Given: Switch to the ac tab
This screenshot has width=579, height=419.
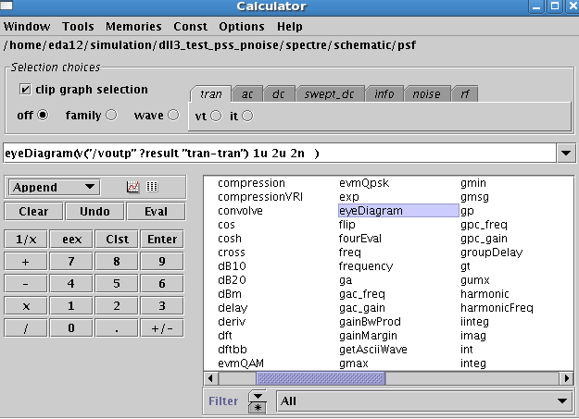Looking at the screenshot, I should coord(247,94).
